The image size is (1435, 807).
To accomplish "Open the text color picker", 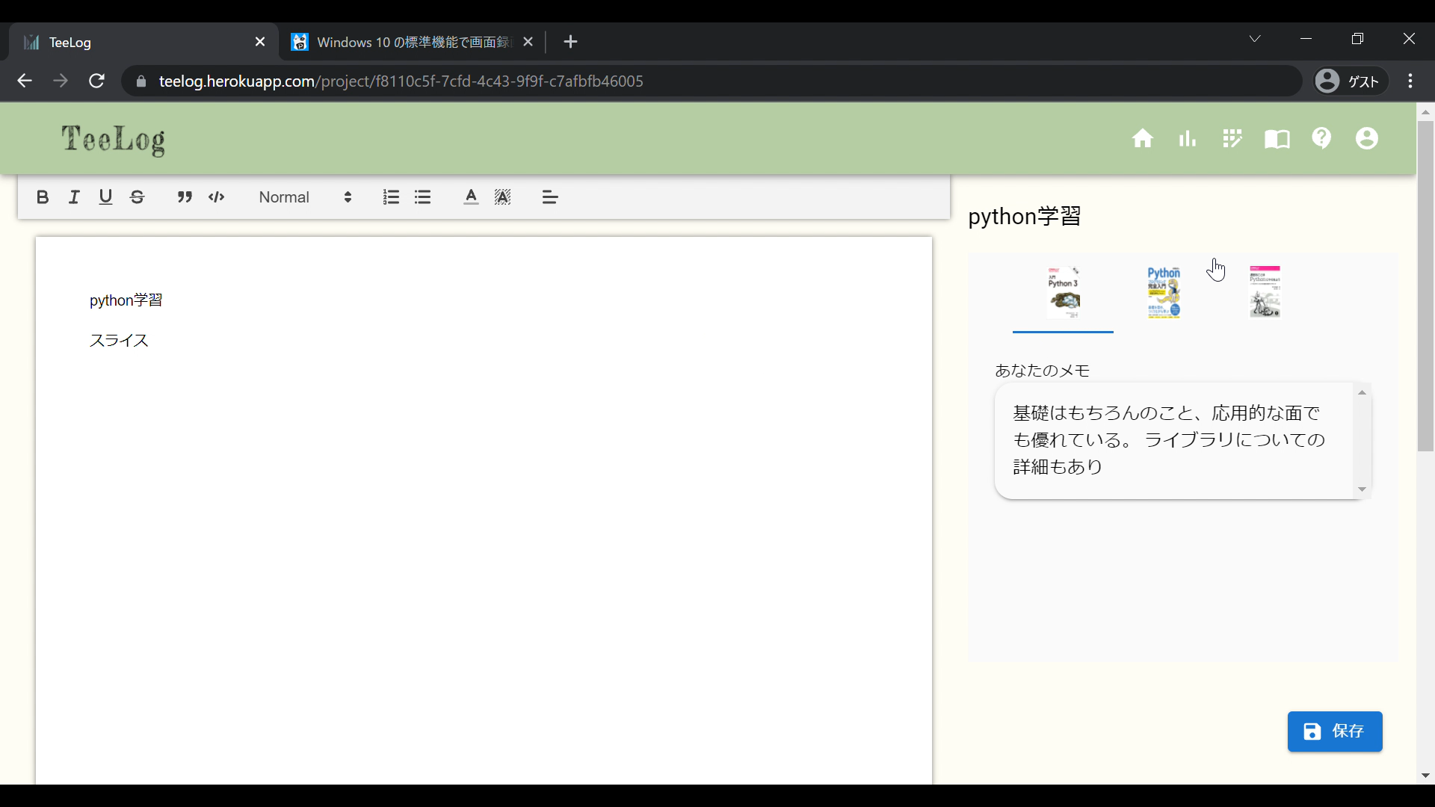I will tap(471, 197).
